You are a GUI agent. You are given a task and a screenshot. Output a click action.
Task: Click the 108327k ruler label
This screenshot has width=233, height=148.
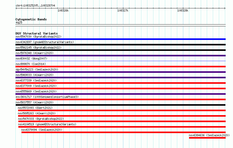(123, 10)
